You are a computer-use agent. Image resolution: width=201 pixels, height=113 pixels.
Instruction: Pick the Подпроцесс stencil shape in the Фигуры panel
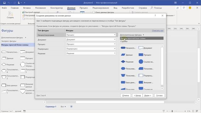(27, 77)
